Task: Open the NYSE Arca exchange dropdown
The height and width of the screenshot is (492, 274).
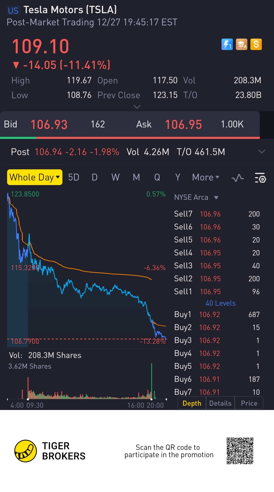Action: click(196, 197)
